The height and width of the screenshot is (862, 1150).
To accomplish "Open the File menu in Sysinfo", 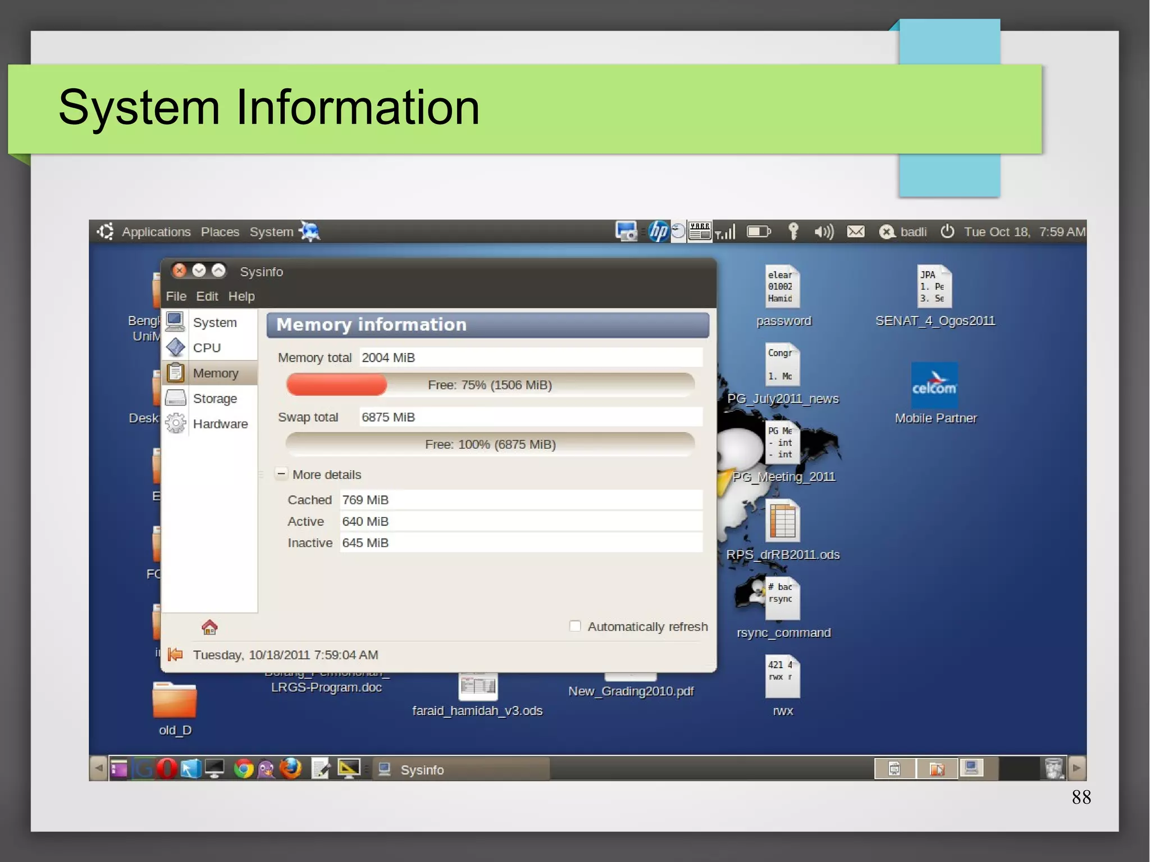I will point(176,296).
